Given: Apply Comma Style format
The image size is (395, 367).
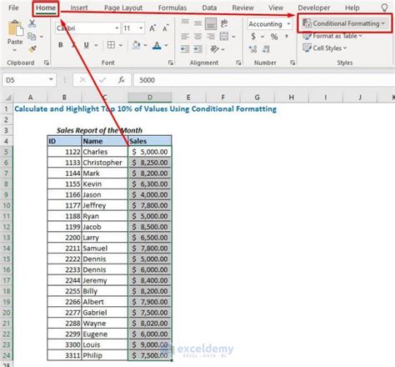Looking at the screenshot, I should click(287, 36).
